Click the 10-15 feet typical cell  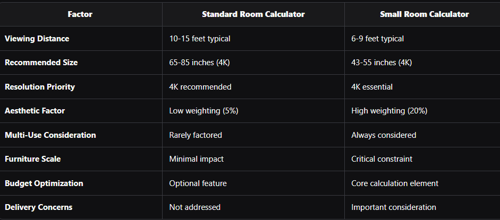[200, 39]
